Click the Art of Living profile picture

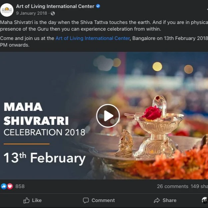click(x=7, y=10)
